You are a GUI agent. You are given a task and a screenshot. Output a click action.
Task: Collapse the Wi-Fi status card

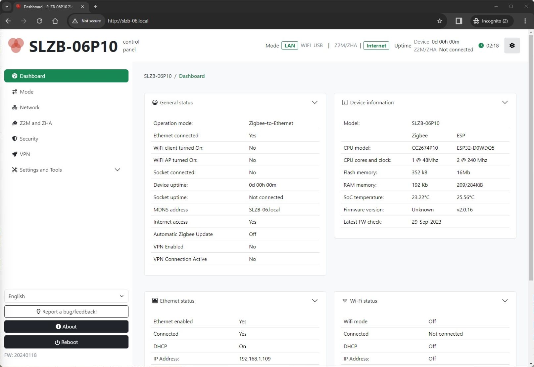point(505,301)
